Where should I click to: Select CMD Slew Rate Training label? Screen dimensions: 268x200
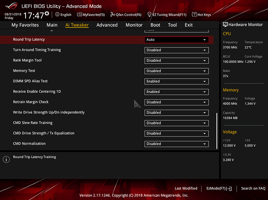point(33,123)
